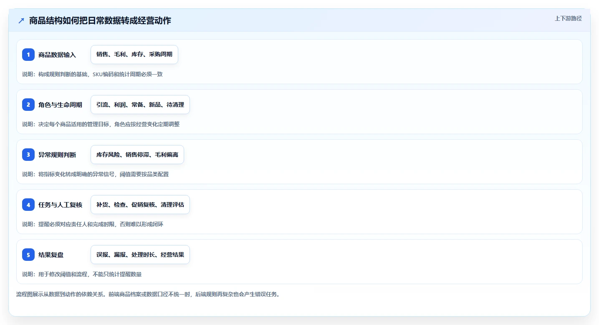Click the step 5 number badge

pyautogui.click(x=28, y=255)
